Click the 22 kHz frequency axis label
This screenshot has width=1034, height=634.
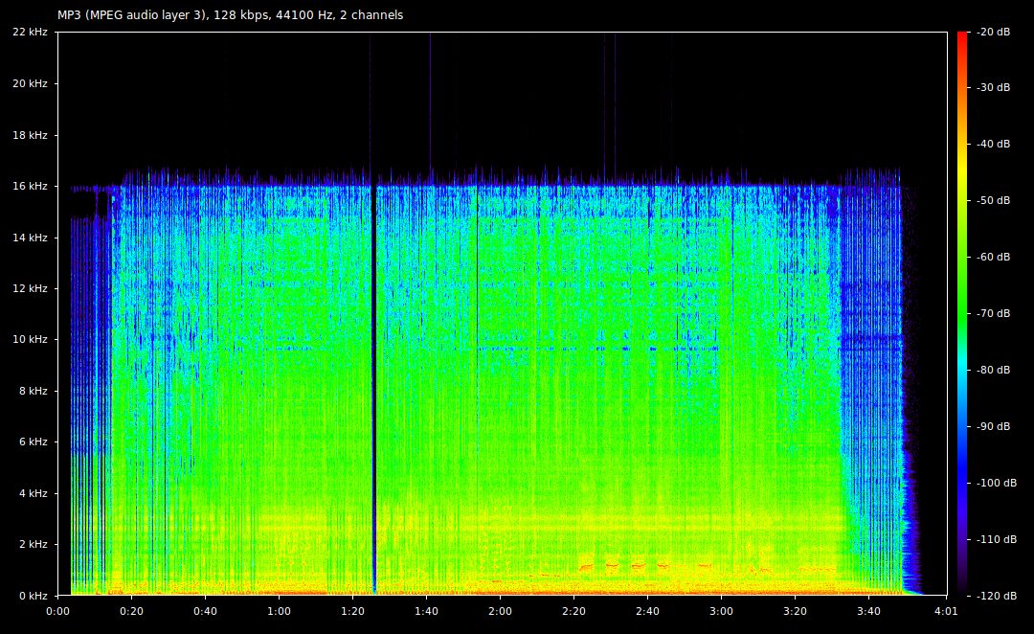pyautogui.click(x=31, y=32)
